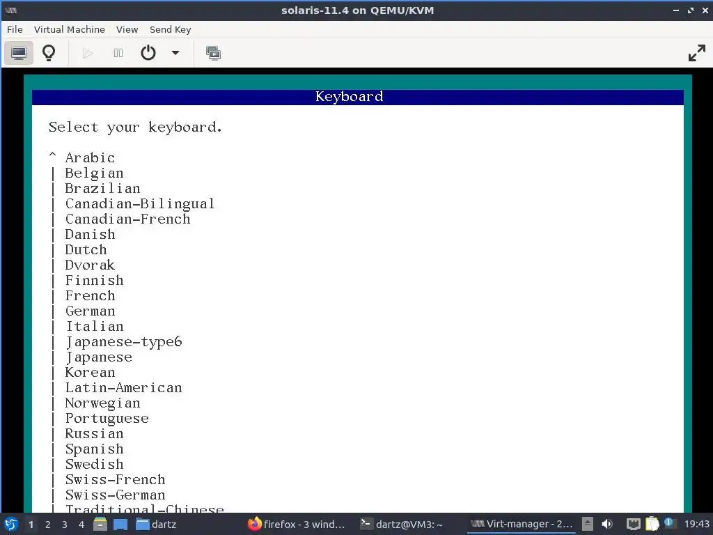Select Arabic keyboard layout

tap(90, 158)
